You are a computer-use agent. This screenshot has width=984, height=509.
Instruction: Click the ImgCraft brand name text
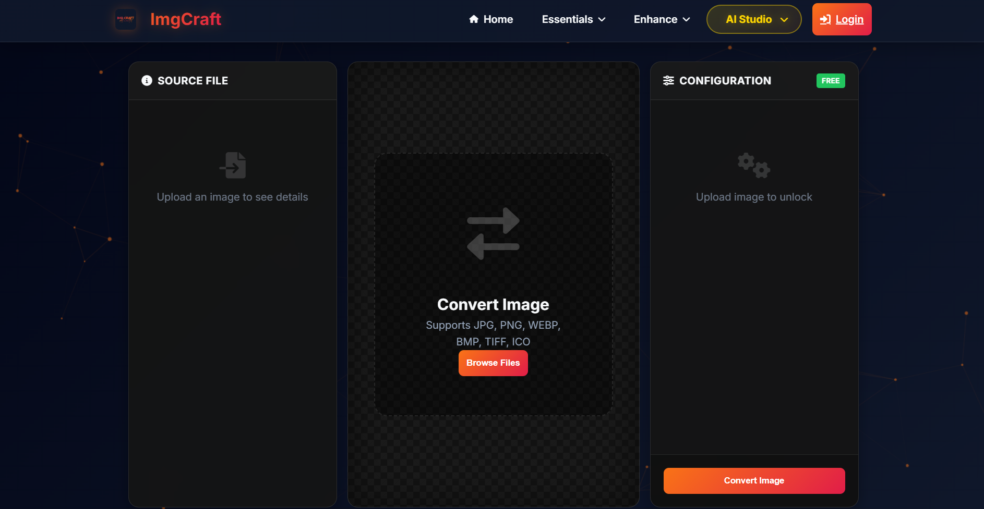(185, 19)
